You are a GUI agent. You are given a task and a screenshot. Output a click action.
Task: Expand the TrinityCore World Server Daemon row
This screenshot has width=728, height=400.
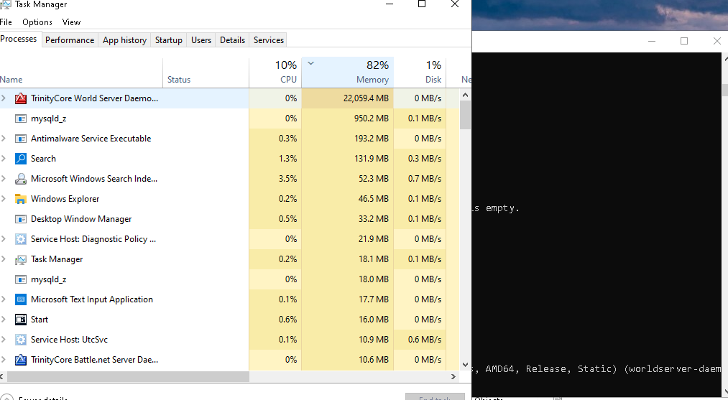pos(4,98)
